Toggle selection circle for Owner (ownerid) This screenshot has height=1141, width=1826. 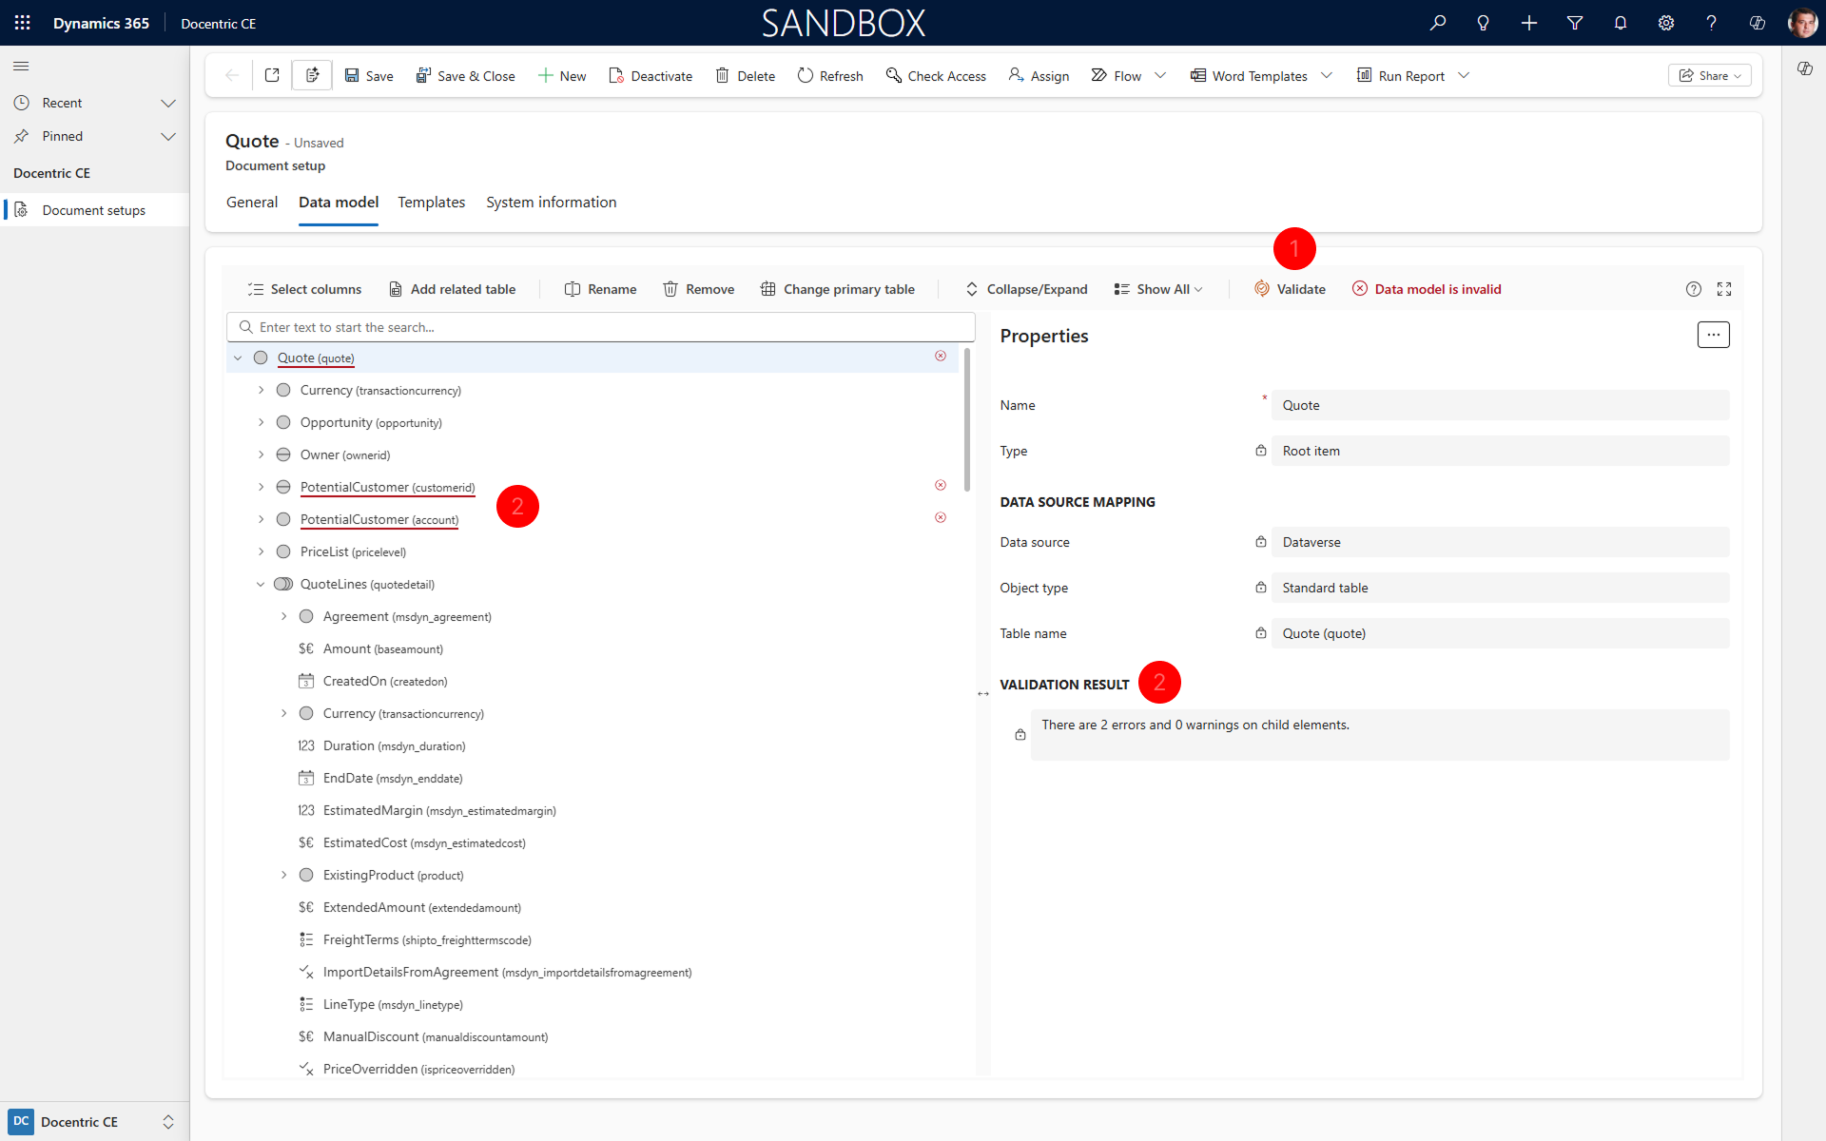(x=283, y=454)
